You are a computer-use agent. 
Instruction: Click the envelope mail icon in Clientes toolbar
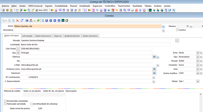[35, 21]
